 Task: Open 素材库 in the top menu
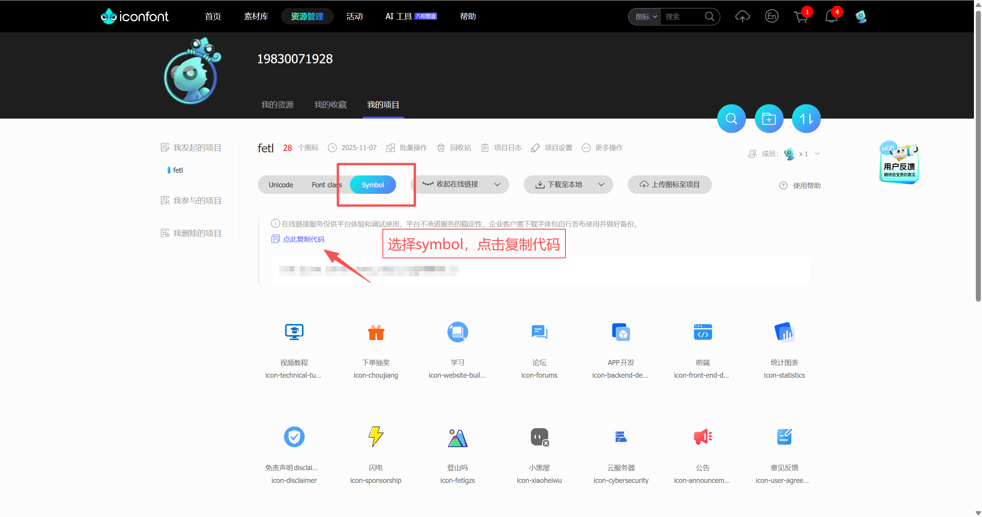[256, 16]
